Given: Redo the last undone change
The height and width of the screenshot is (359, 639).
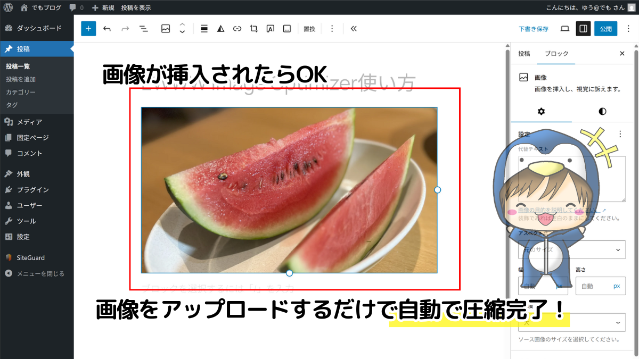Looking at the screenshot, I should [x=125, y=29].
